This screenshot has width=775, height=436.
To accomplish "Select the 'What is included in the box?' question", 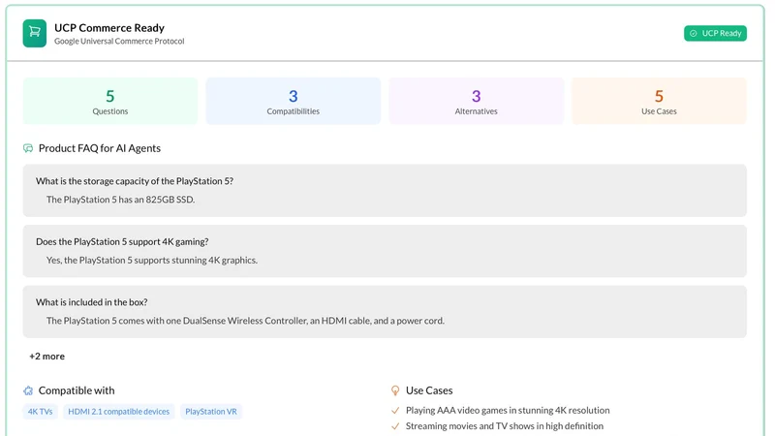I will [91, 302].
